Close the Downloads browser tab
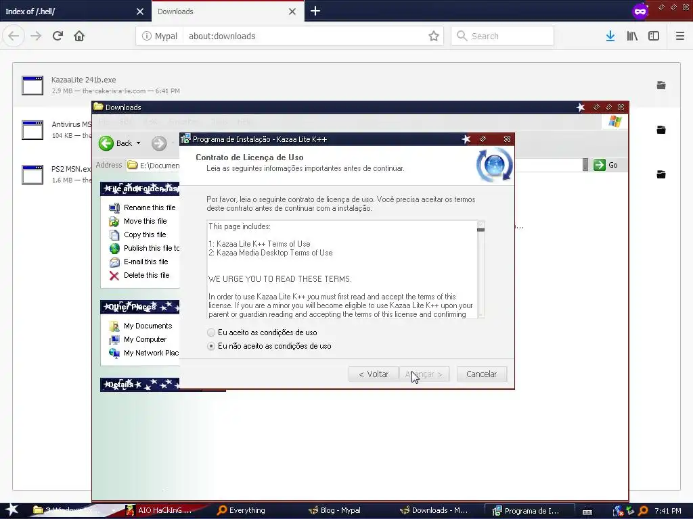 coord(292,11)
